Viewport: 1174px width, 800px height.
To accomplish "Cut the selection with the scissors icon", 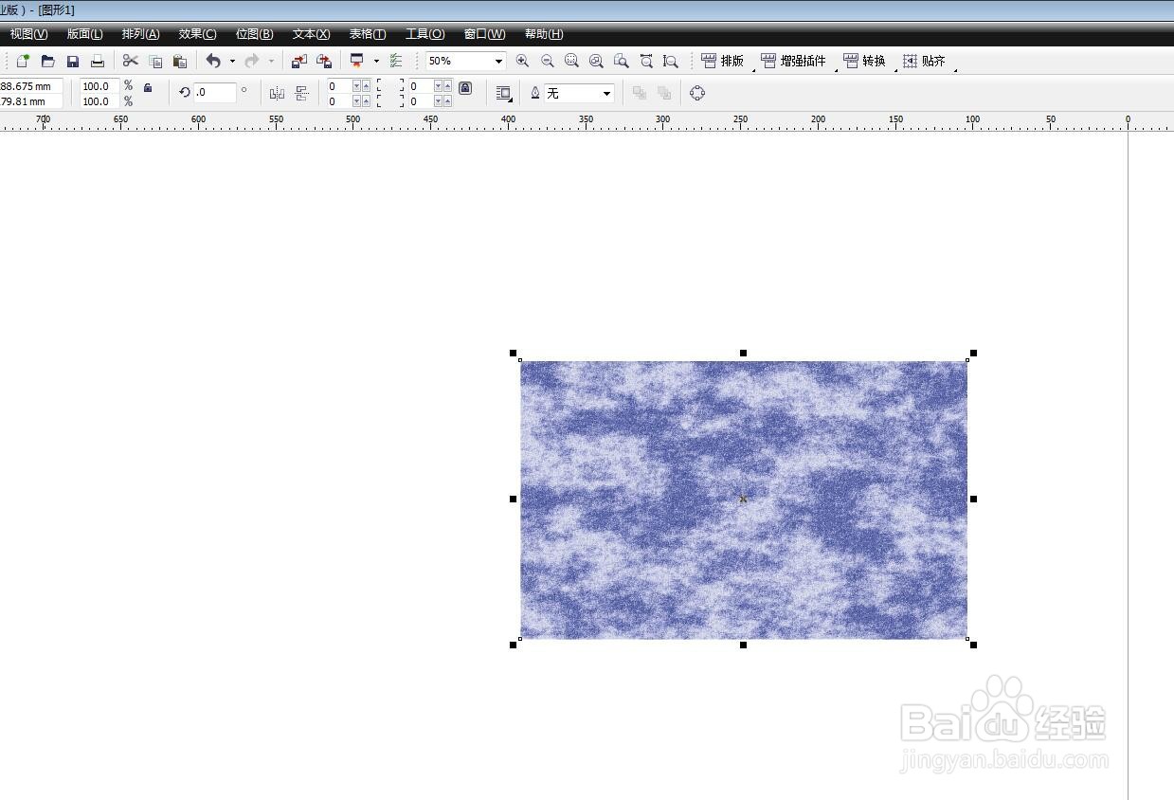I will tap(131, 61).
